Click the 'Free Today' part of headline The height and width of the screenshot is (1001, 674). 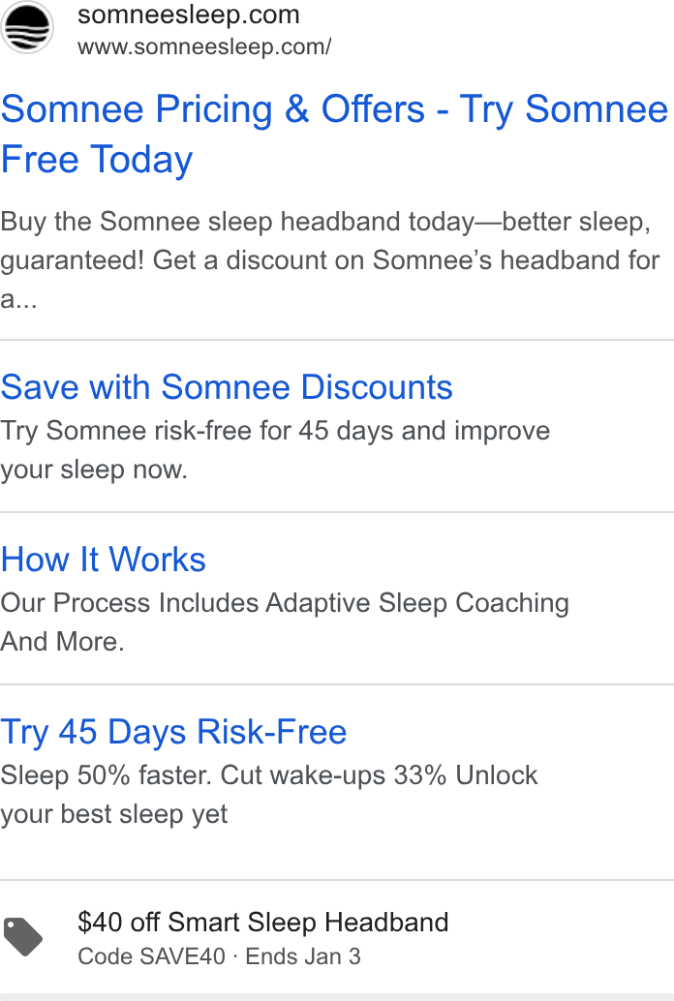tap(97, 159)
